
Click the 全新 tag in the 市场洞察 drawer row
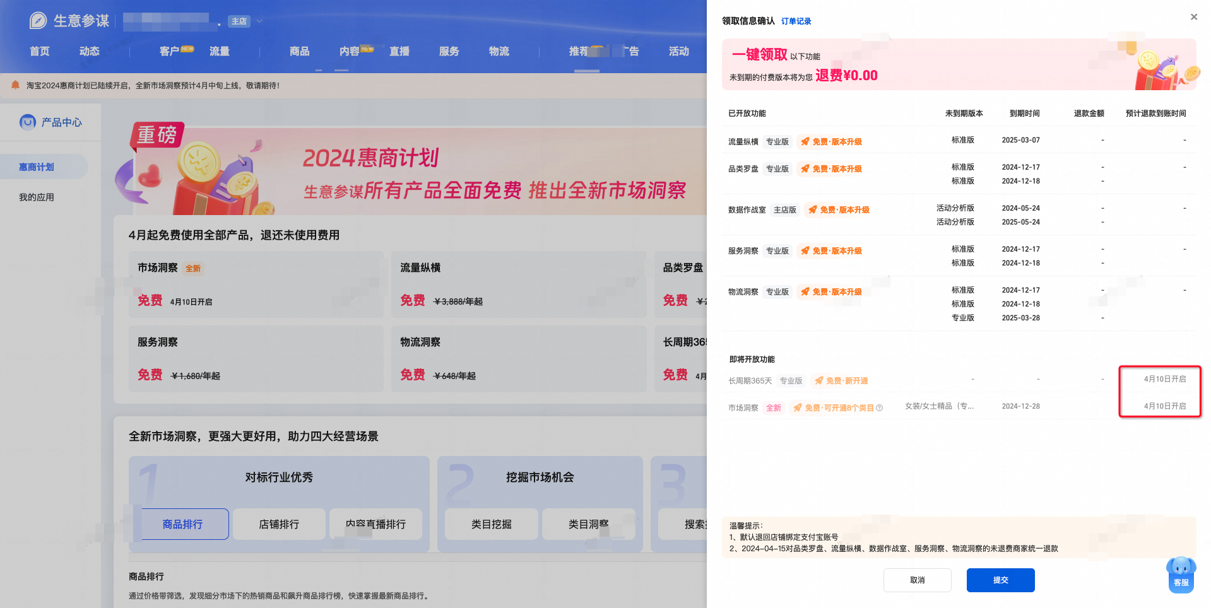[x=774, y=408]
